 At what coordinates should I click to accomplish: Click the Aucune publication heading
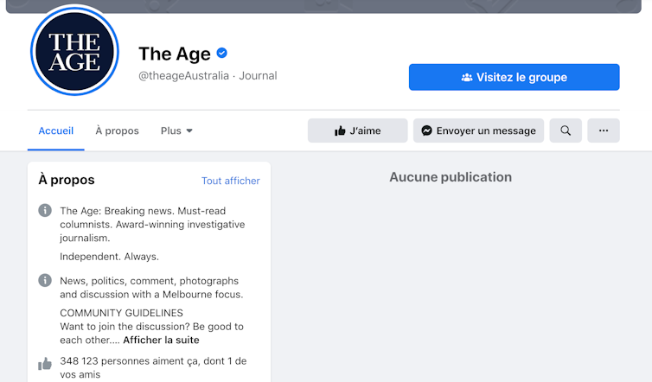point(451,177)
